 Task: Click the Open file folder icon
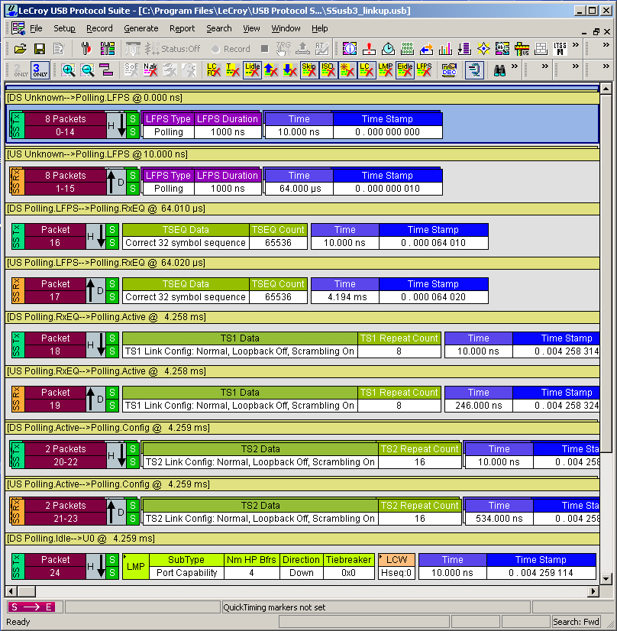[x=21, y=49]
